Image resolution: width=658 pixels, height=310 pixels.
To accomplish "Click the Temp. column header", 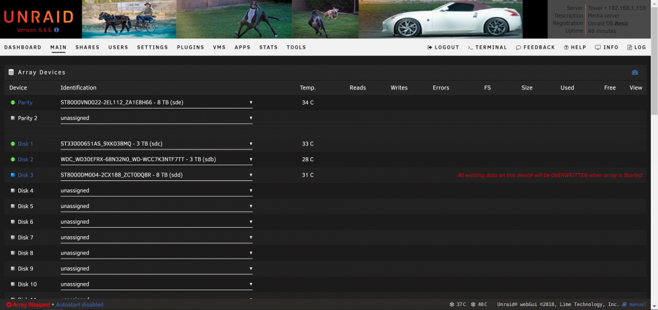I will click(x=307, y=88).
